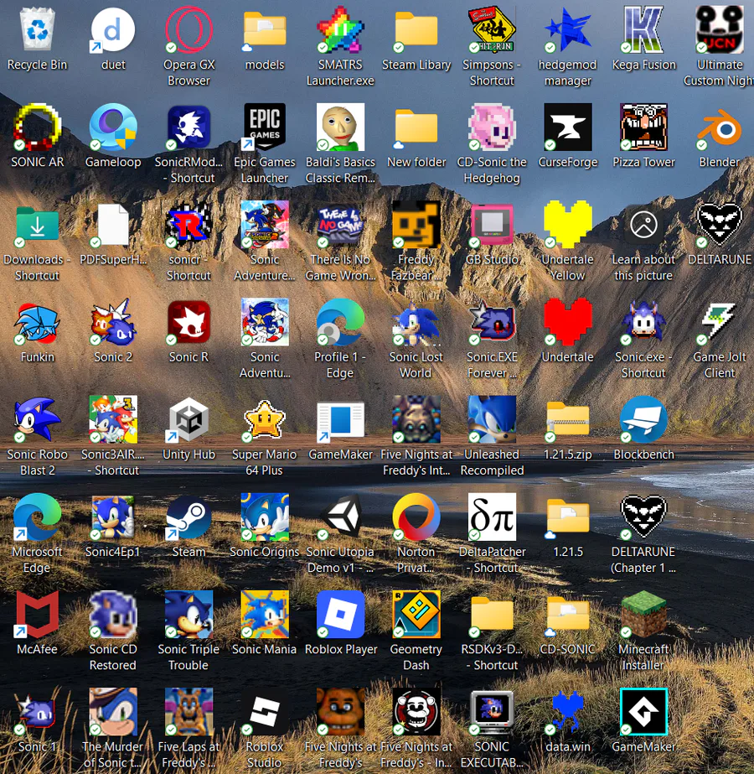Open Funkin icon
The width and height of the screenshot is (754, 774).
[37, 322]
